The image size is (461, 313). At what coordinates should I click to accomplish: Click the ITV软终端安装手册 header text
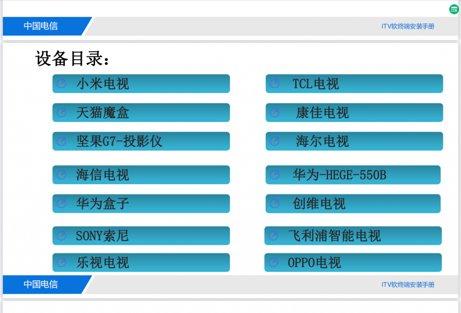tap(407, 26)
